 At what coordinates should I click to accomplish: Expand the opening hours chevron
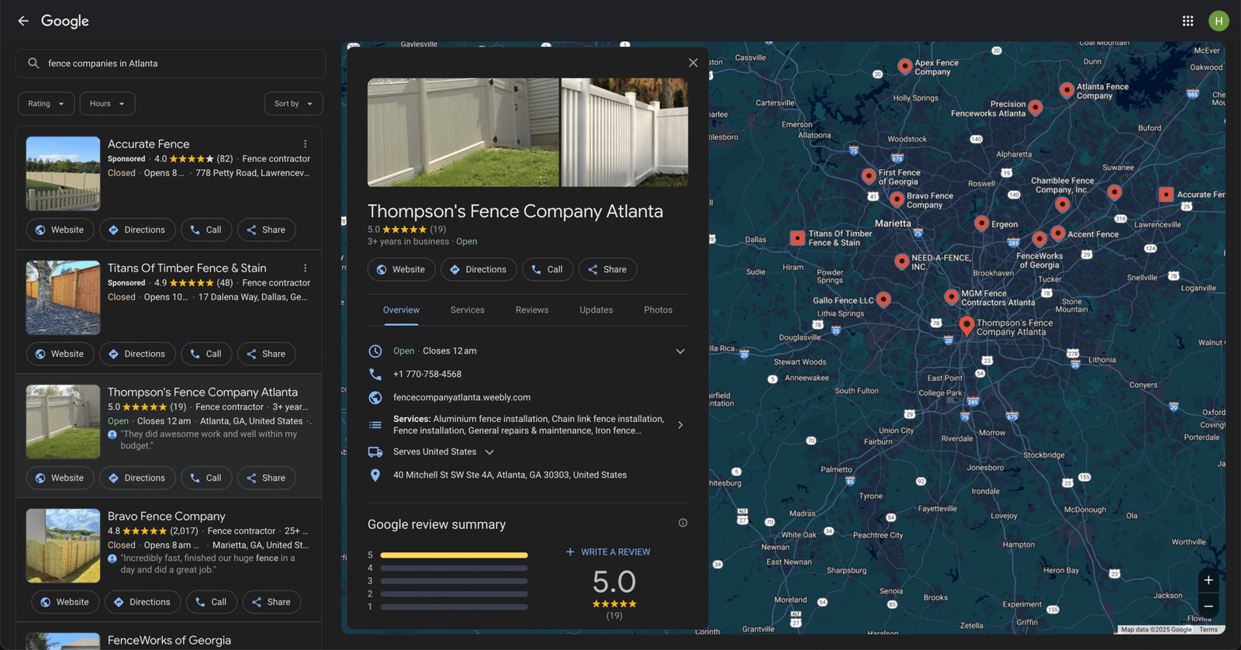(x=680, y=351)
